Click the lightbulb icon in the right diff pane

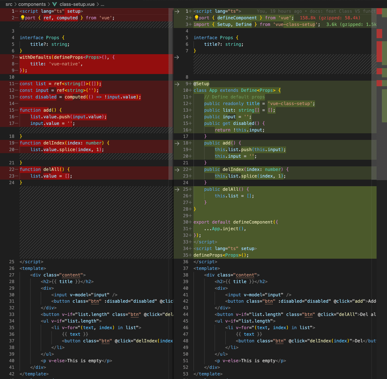point(197,18)
